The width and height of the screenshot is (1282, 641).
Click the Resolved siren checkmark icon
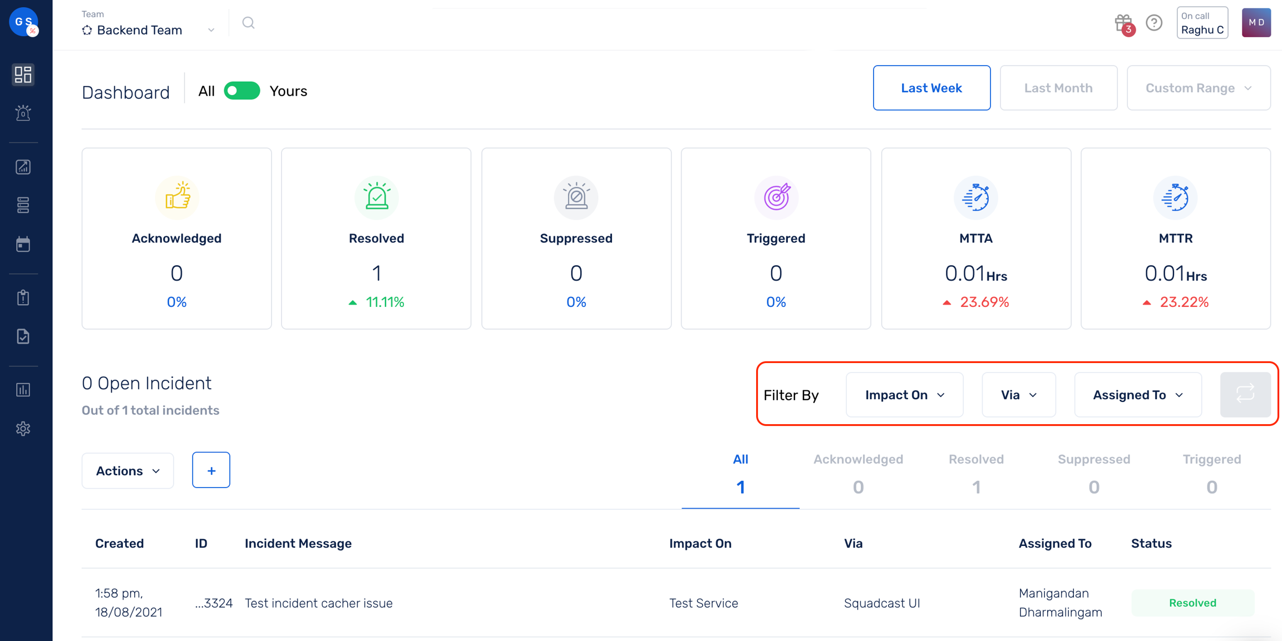tap(377, 197)
